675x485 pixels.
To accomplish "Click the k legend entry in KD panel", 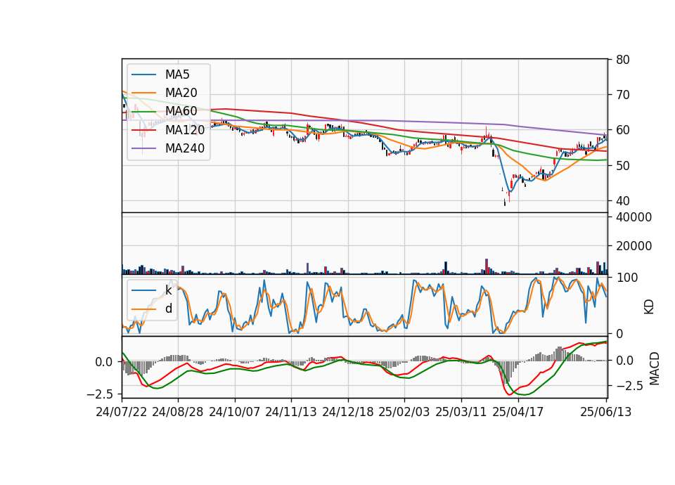I will (x=168, y=290).
